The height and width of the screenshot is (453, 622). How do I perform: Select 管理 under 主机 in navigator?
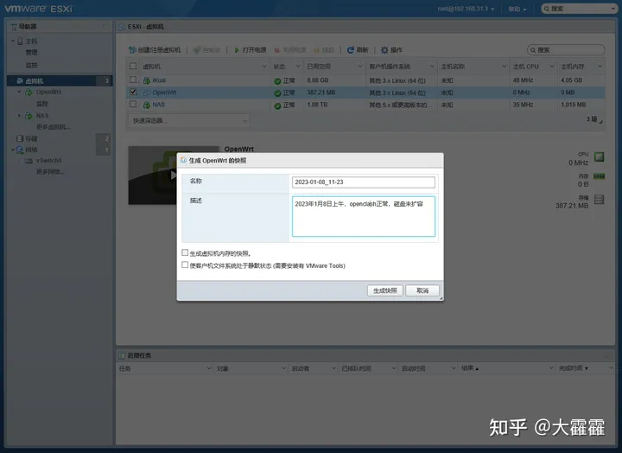coord(31,53)
